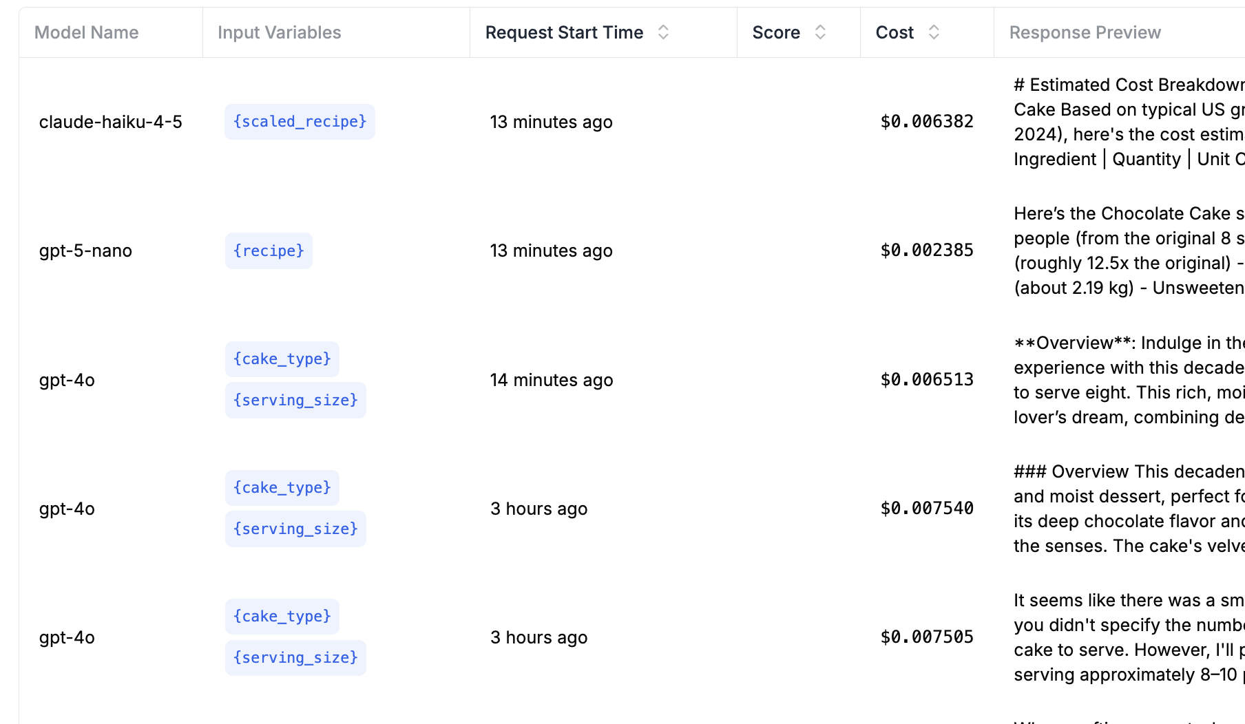Click the Input Variables column header

[278, 32]
